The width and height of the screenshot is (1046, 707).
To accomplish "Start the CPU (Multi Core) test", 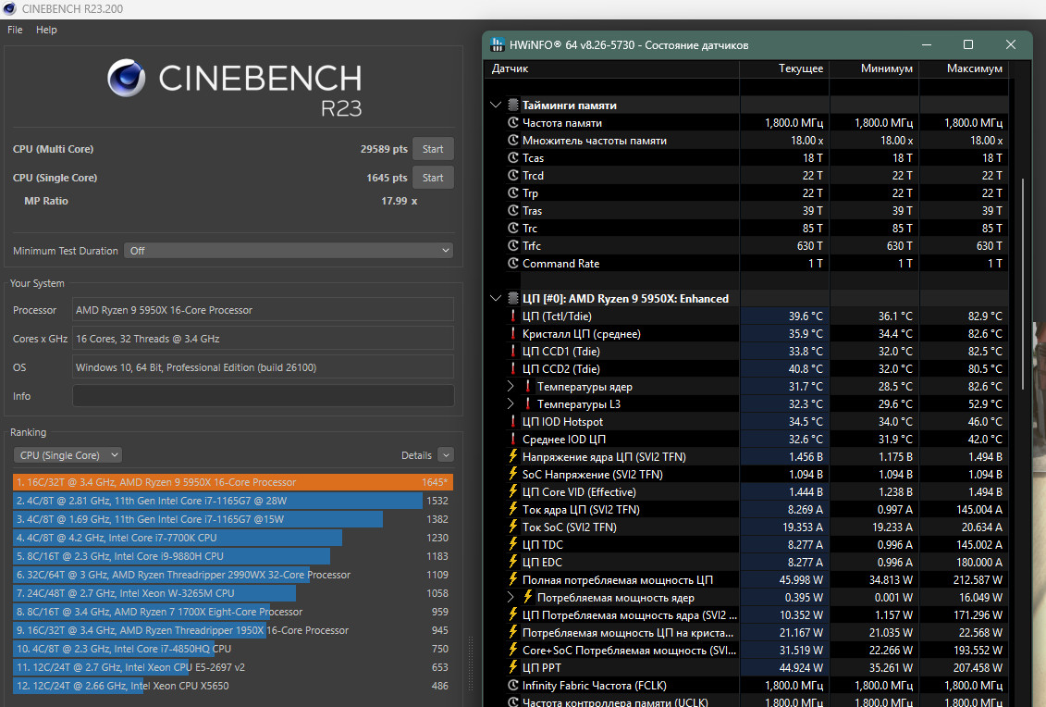I will click(x=432, y=149).
